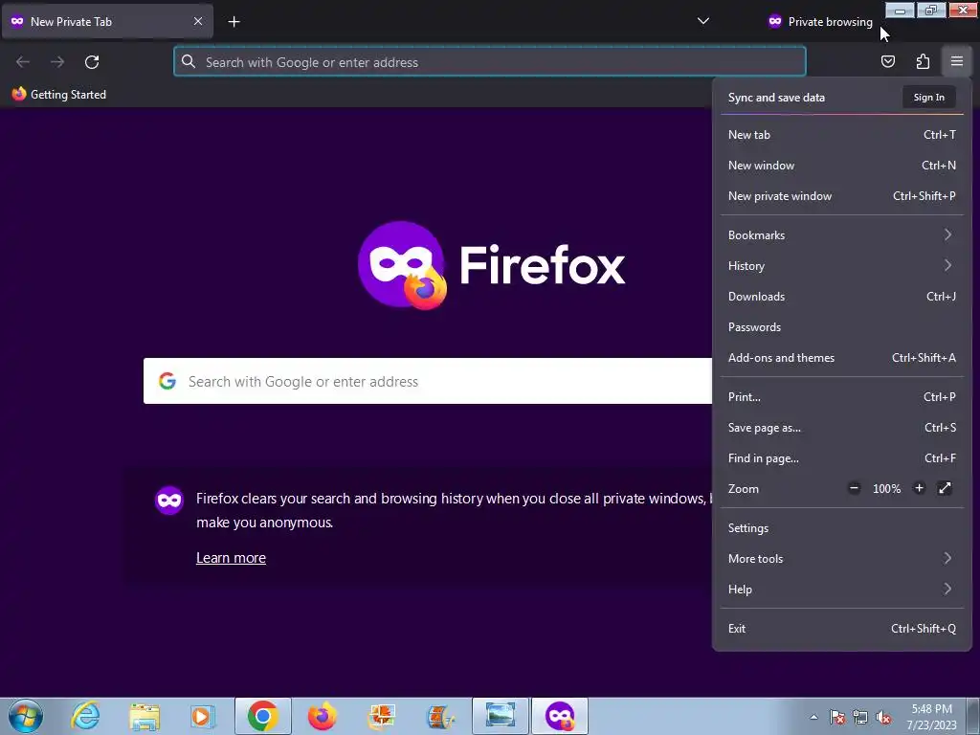Enter full screen via zoom arrows icon
Viewport: 980px width, 735px height.
coord(945,488)
